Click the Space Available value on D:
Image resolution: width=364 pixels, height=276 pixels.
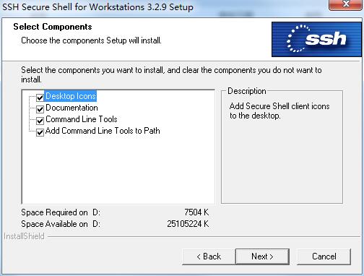coord(188,224)
